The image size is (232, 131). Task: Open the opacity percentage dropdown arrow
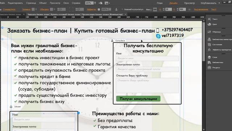click(110, 9)
